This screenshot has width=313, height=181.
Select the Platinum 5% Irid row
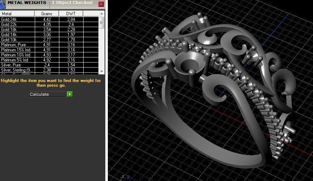click(49, 60)
